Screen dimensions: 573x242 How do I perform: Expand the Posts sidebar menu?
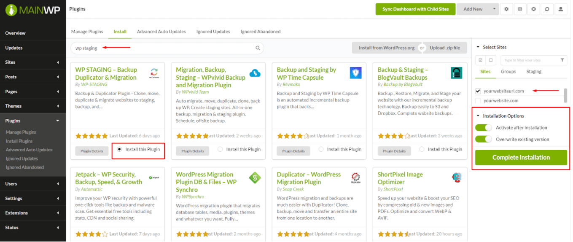[x=58, y=77]
